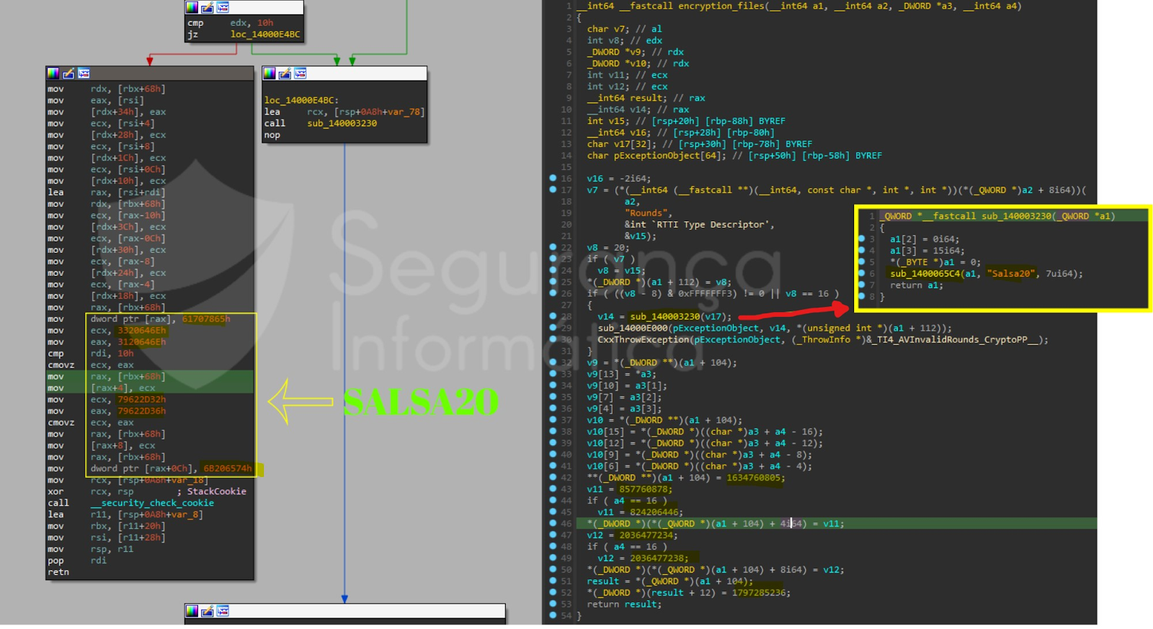
Task: Select the "Salsa20" string in the sub_1400065C4 call
Action: pos(1010,274)
